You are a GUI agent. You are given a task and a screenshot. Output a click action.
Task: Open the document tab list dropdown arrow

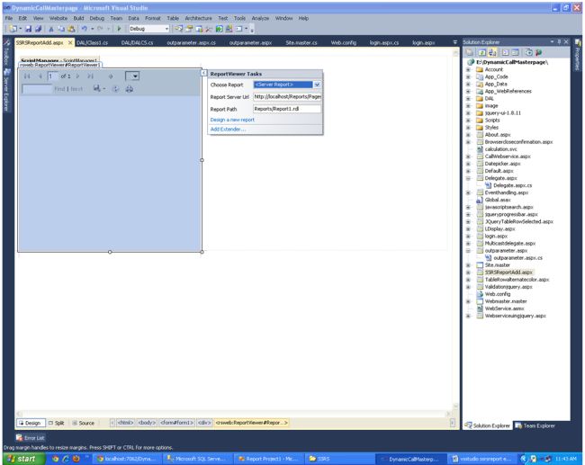pos(454,42)
